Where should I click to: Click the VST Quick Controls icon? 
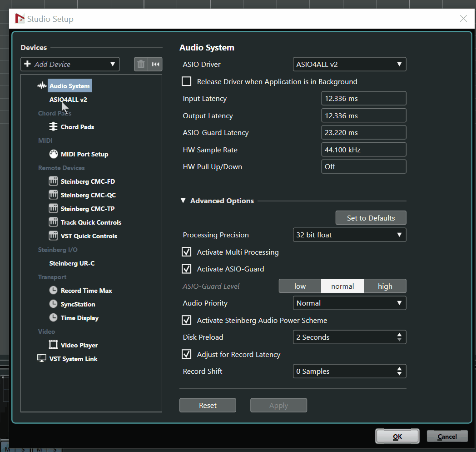click(53, 236)
